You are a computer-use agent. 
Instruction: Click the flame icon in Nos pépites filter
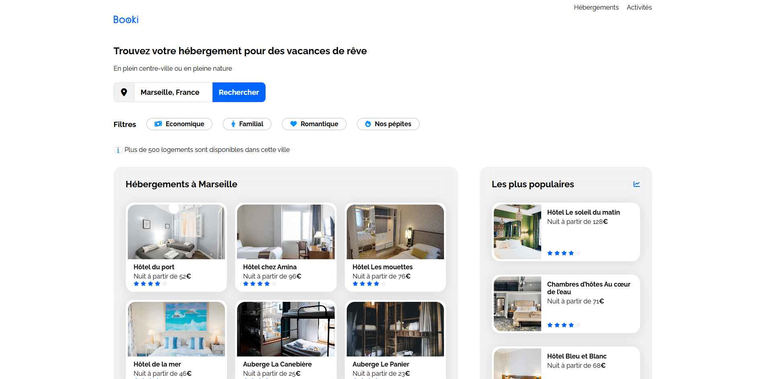coord(368,124)
